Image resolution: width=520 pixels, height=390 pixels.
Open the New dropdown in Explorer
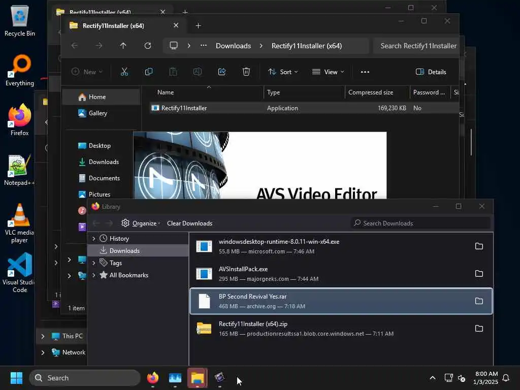[x=87, y=72]
